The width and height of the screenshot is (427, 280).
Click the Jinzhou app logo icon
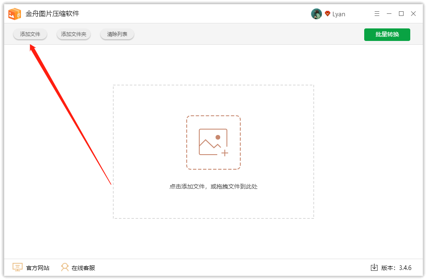point(15,13)
